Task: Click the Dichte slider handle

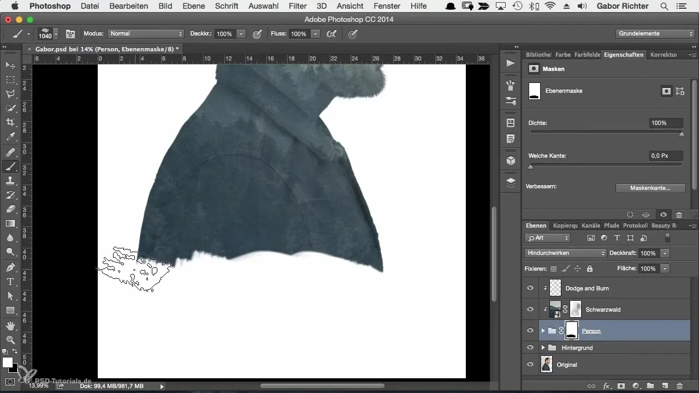Action: pyautogui.click(x=682, y=134)
